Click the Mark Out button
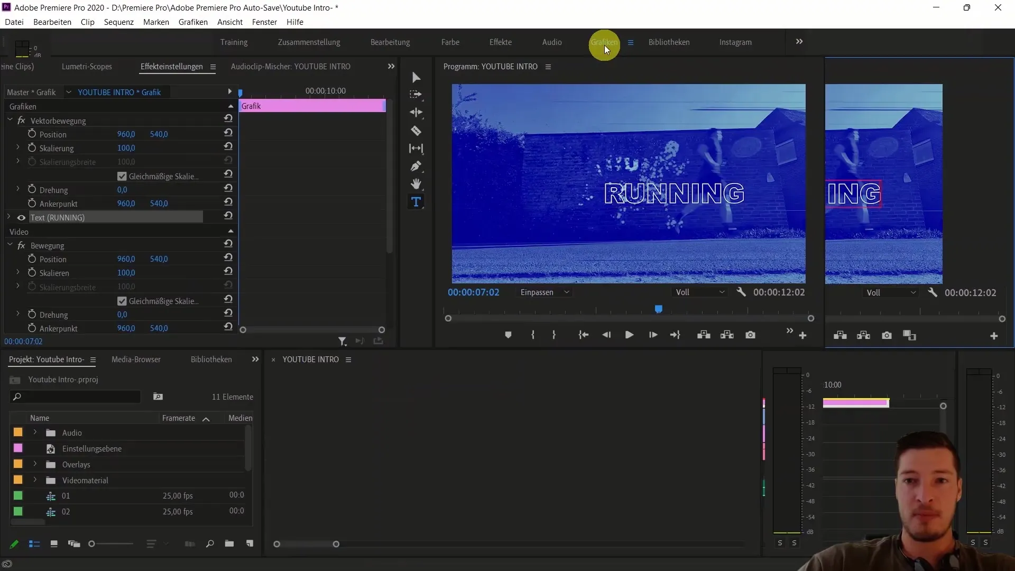The height and width of the screenshot is (571, 1015). pyautogui.click(x=553, y=335)
